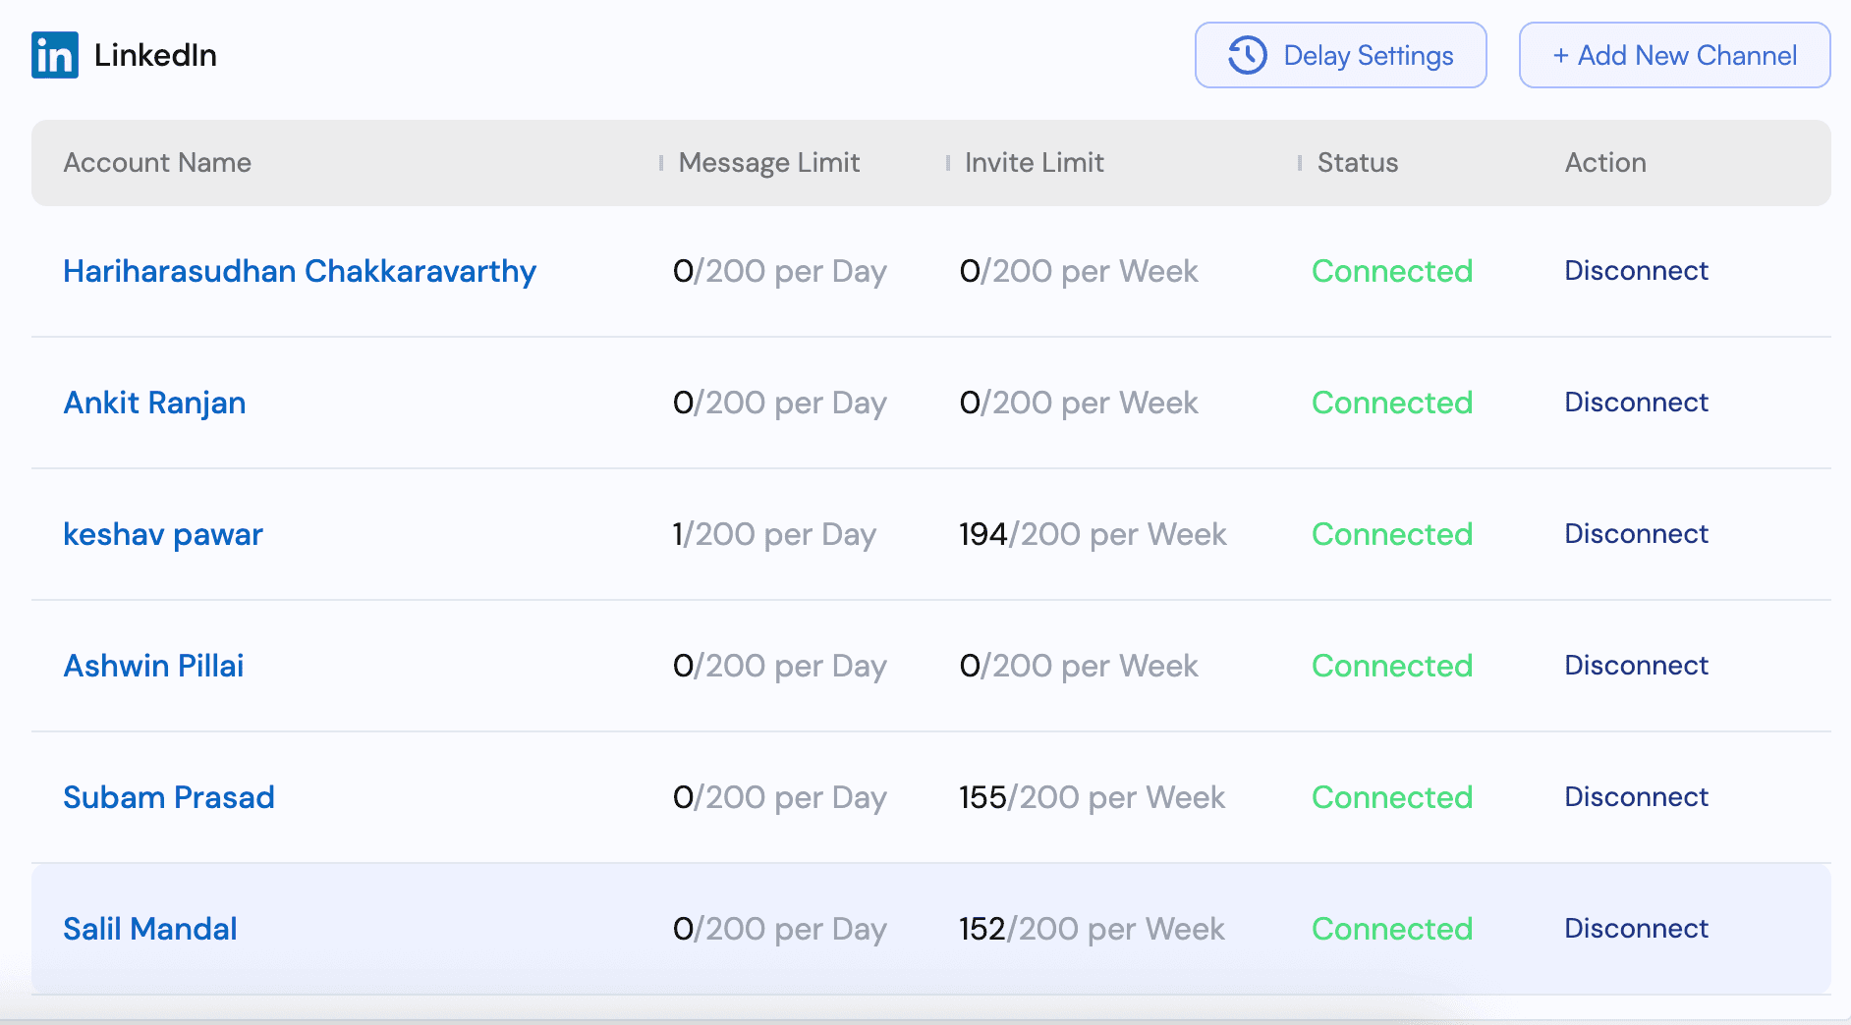Open Delay Settings
Viewport: 1851px width, 1025px height.
1340,55
